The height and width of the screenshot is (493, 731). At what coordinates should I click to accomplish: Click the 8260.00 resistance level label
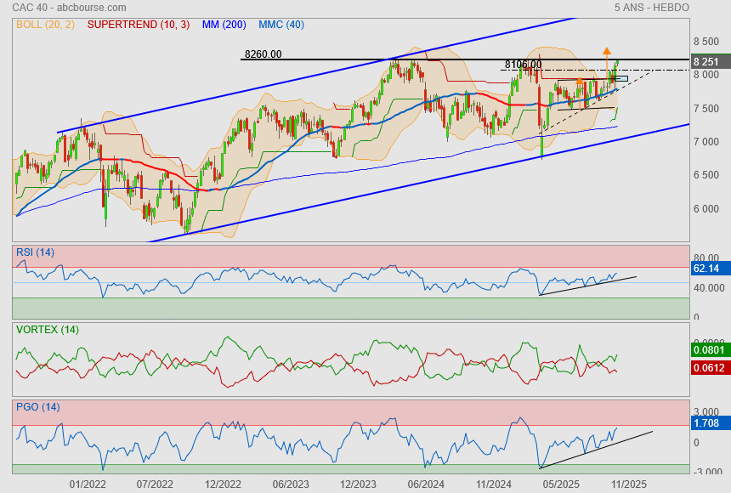click(263, 54)
